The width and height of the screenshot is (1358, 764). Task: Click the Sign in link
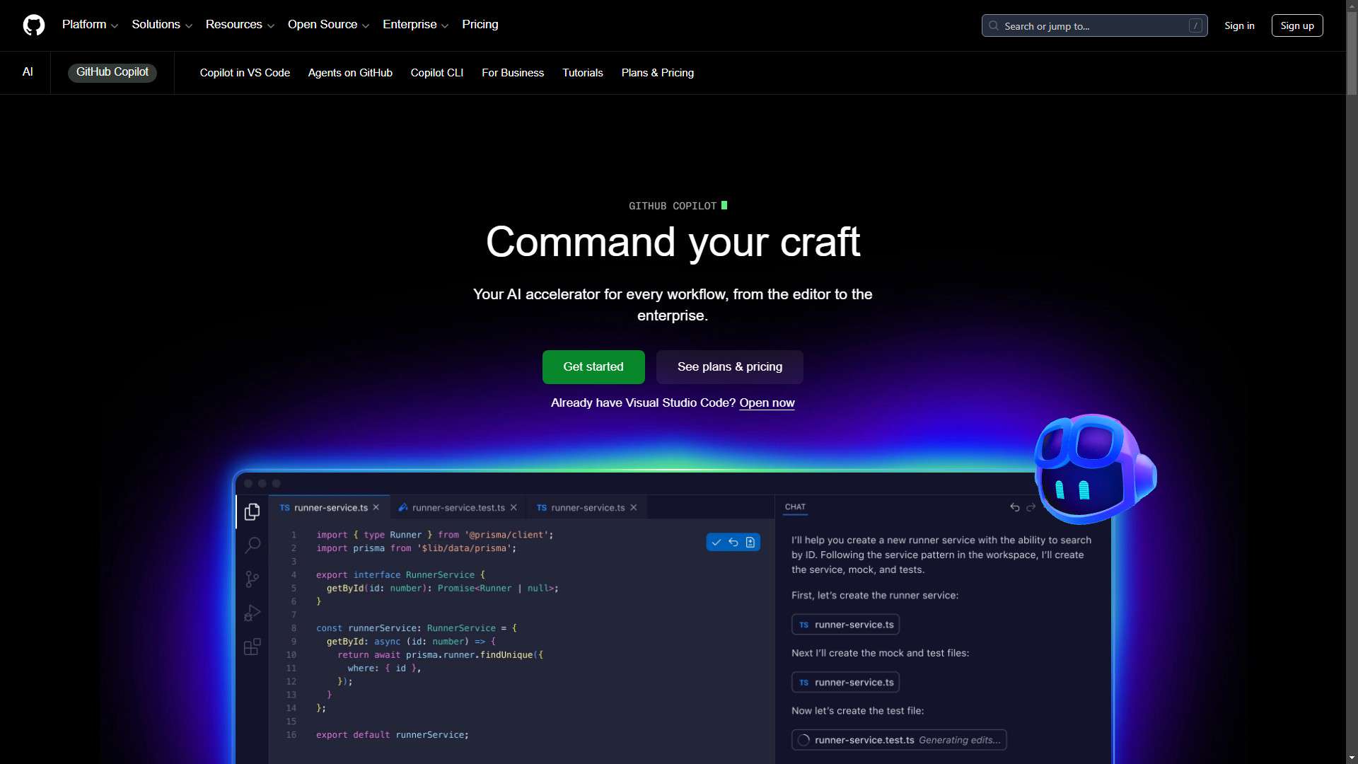(x=1239, y=25)
